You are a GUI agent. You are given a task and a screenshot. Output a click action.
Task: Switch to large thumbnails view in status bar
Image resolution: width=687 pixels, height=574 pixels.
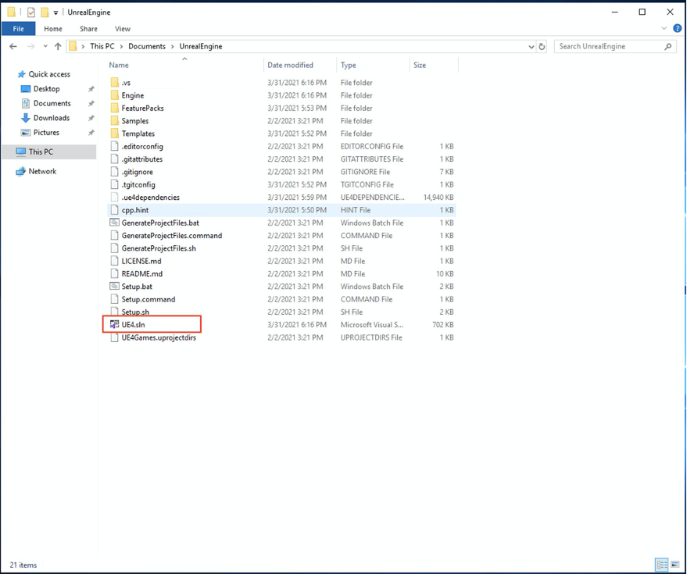[675, 564]
